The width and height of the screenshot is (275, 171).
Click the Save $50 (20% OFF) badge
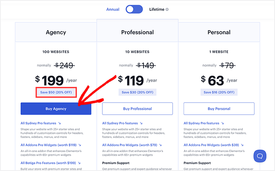56,93
